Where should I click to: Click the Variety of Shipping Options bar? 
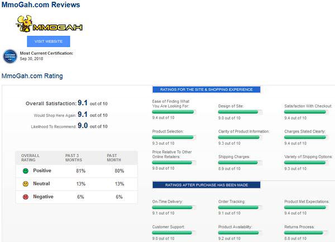(x=306, y=163)
